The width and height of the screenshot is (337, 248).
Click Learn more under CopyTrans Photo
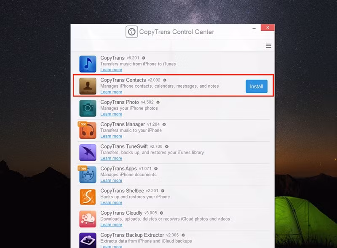111,114
